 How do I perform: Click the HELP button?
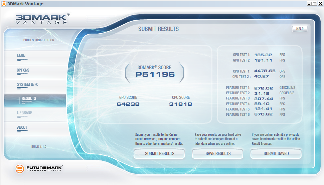[300, 29]
